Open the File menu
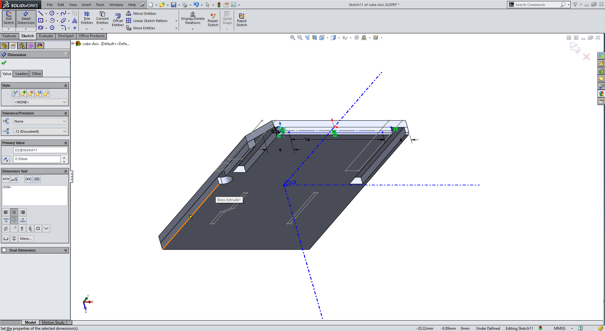 [50, 5]
